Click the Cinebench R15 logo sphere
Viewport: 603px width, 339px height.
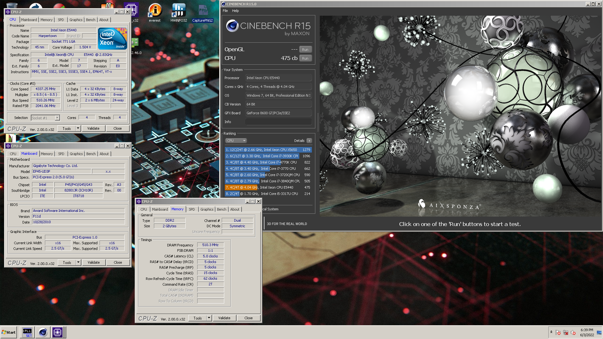(x=232, y=26)
